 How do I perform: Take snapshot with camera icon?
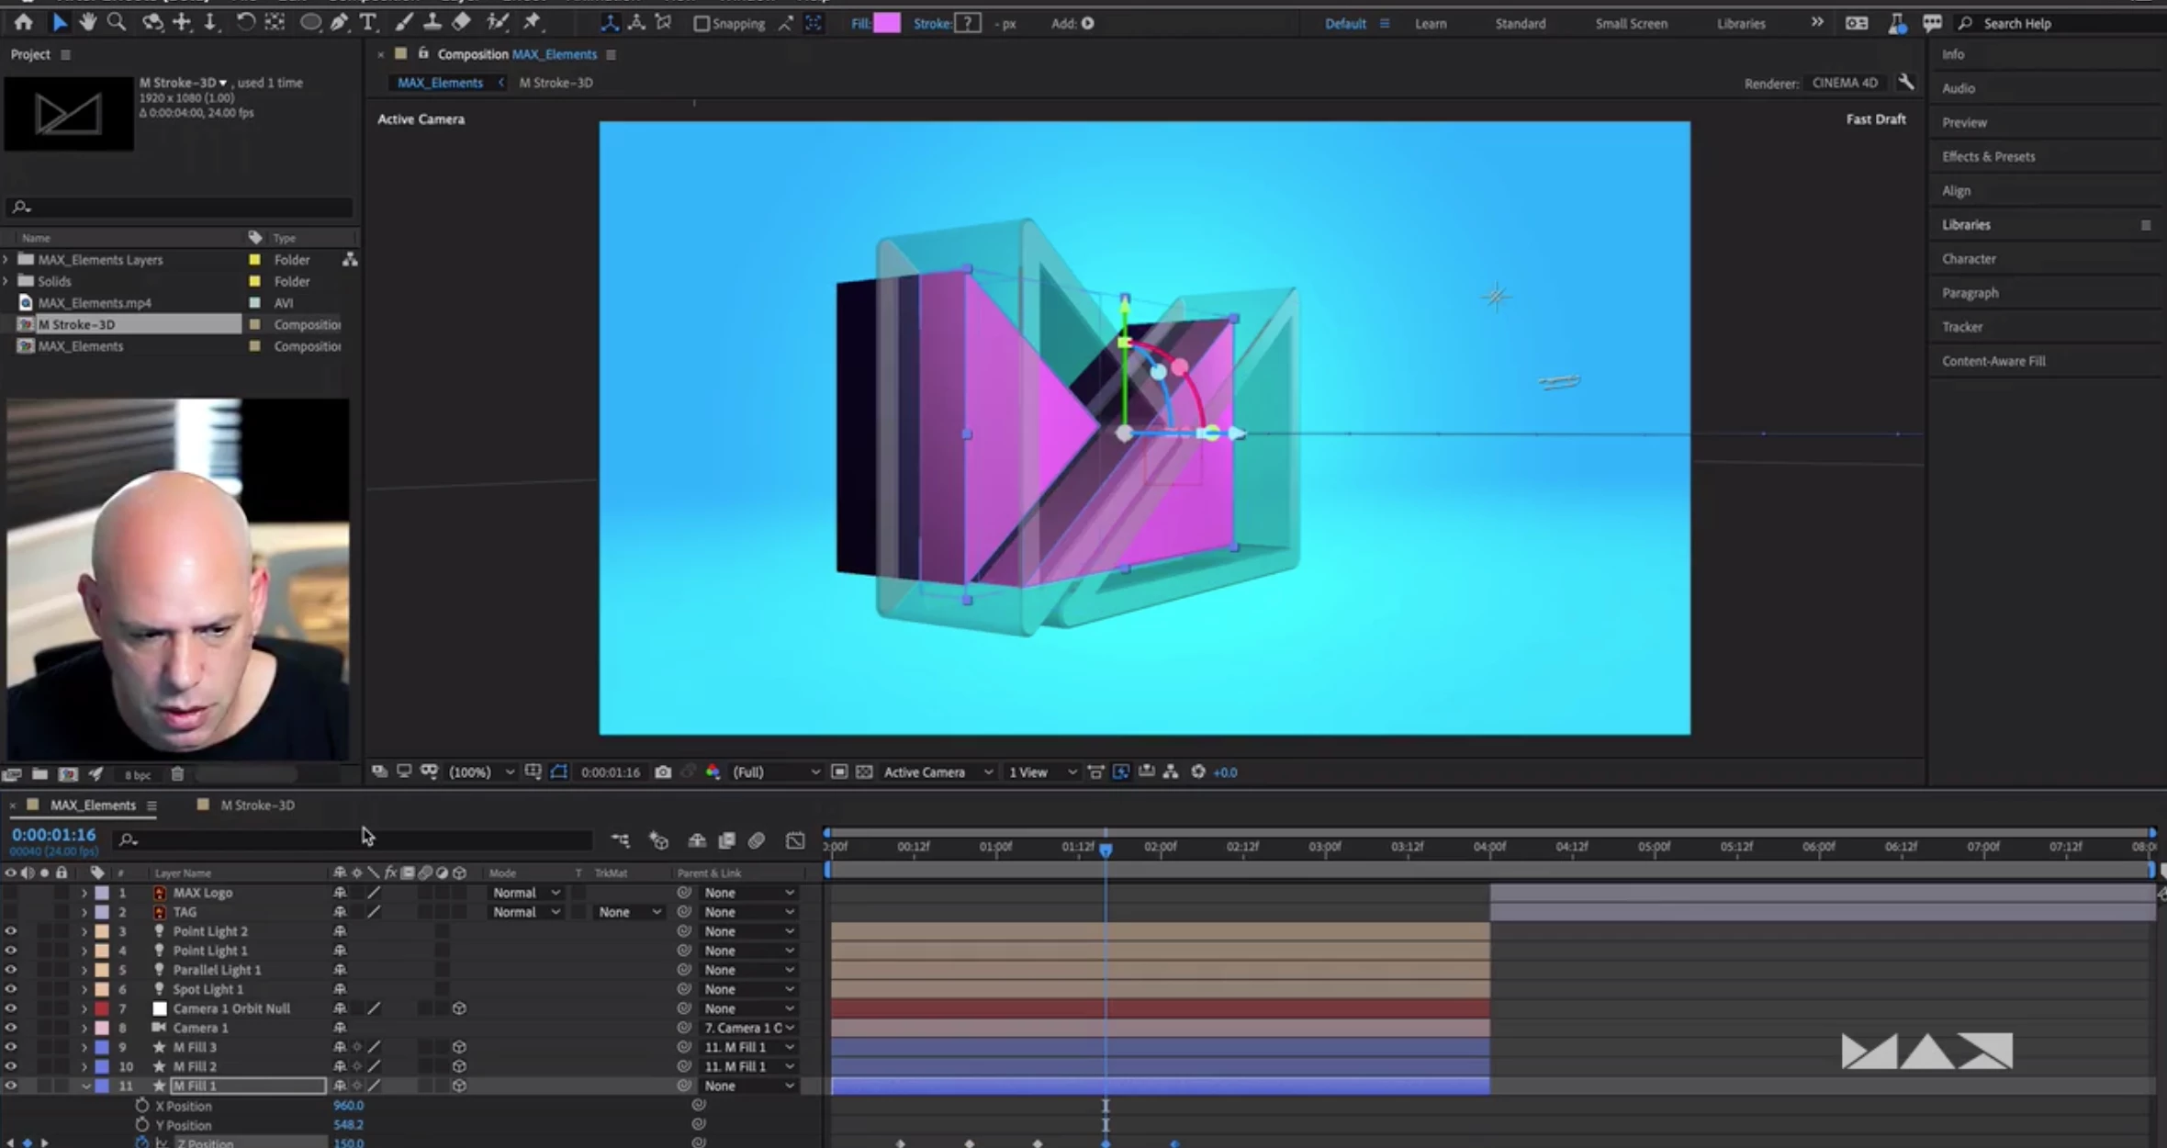click(663, 772)
